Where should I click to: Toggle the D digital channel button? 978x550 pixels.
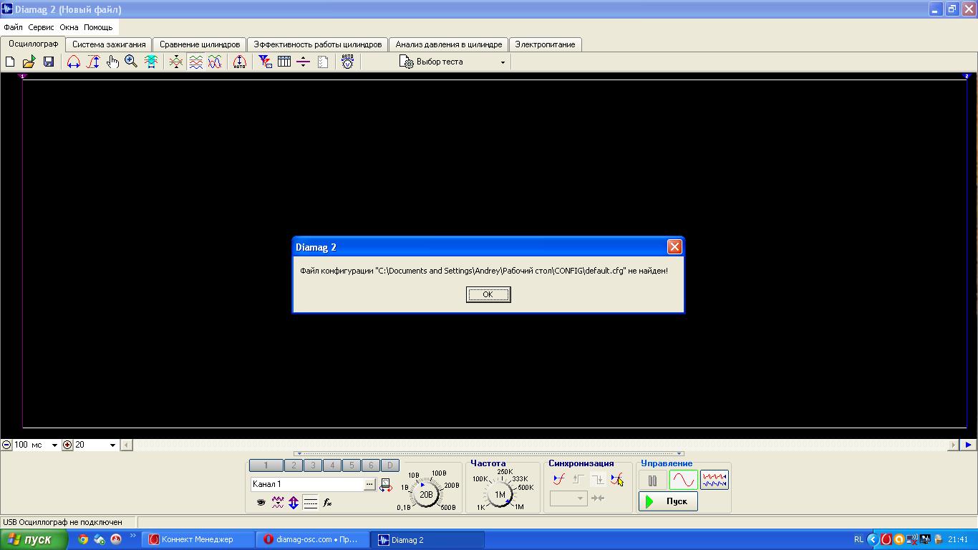pos(390,465)
